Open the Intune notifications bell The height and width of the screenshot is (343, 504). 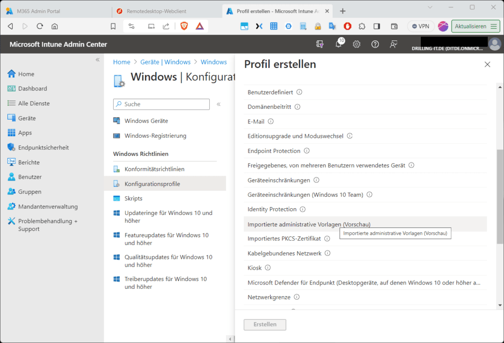click(339, 43)
